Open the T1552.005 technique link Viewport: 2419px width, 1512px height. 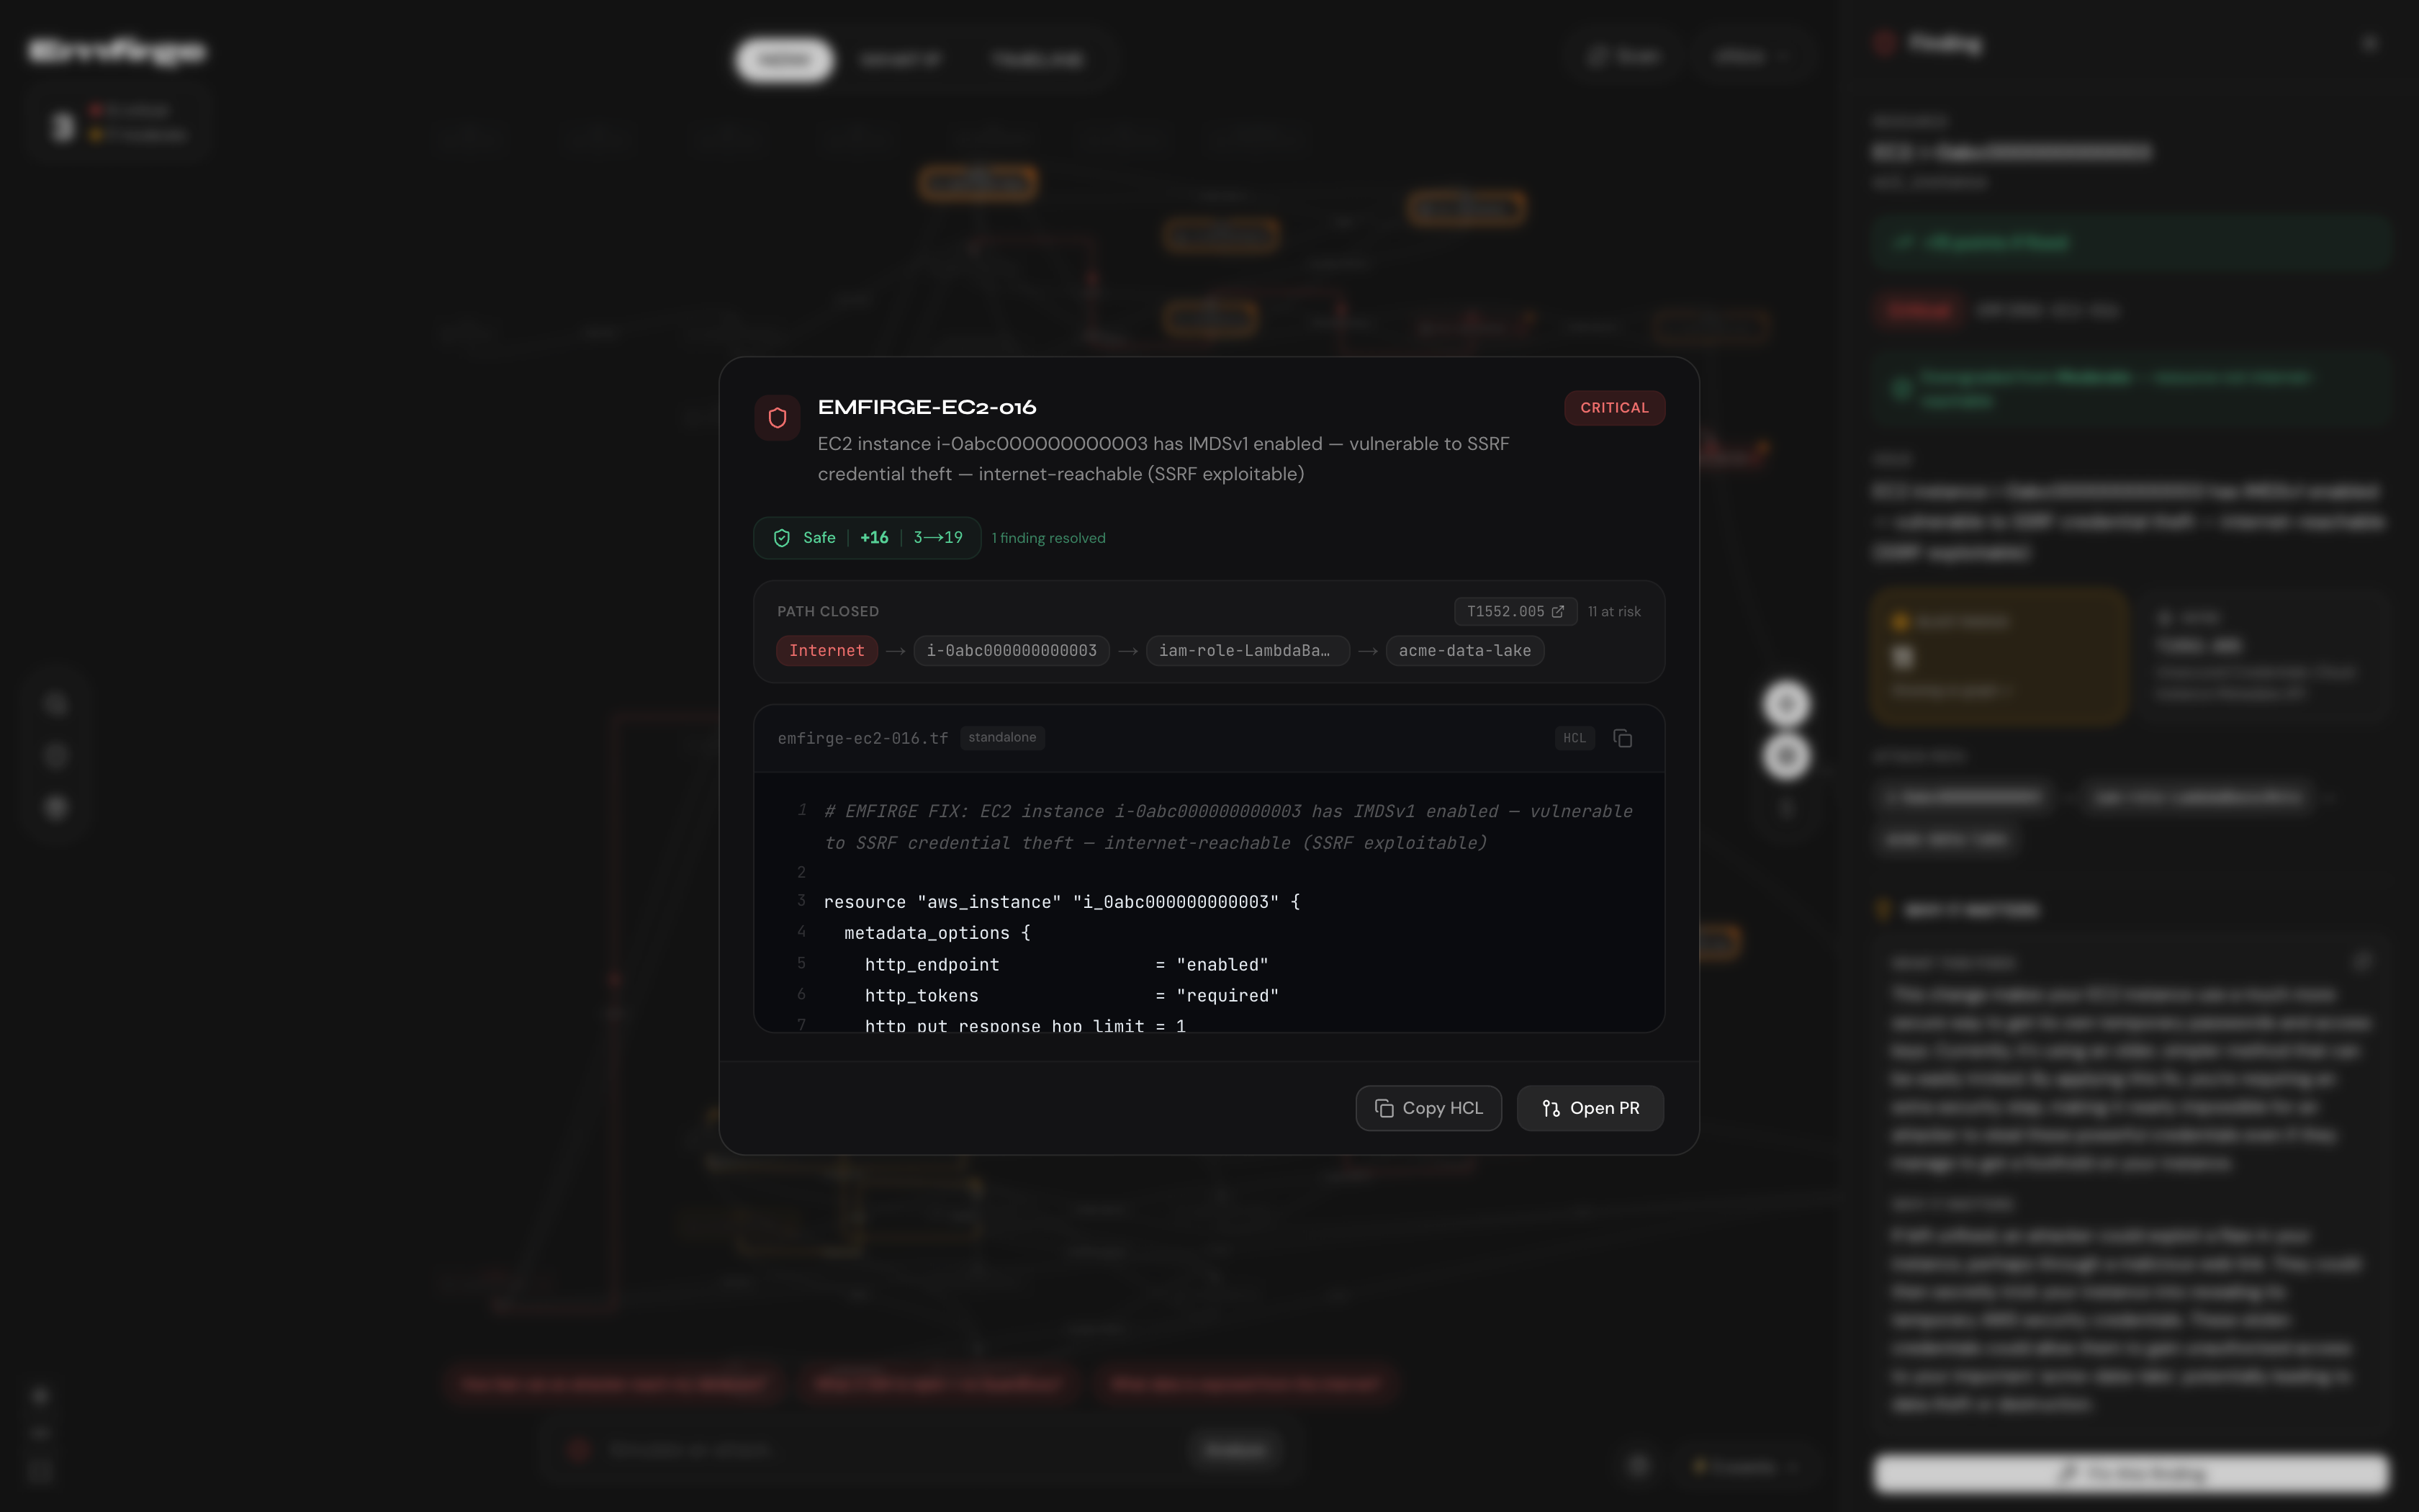pos(1514,611)
